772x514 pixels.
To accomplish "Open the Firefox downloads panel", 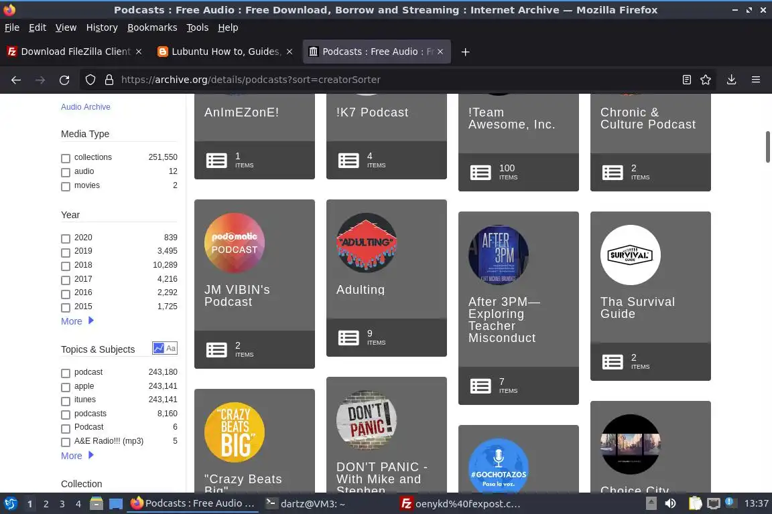I will coord(731,80).
